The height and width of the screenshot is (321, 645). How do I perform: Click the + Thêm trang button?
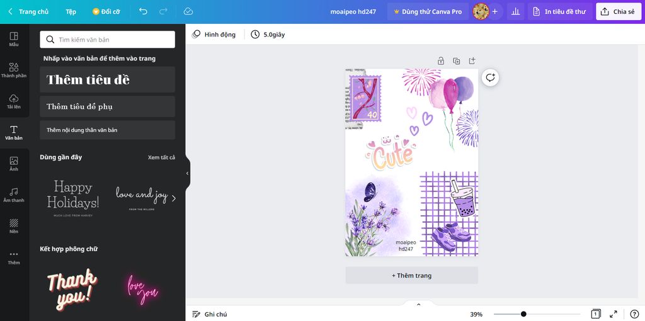(x=412, y=276)
